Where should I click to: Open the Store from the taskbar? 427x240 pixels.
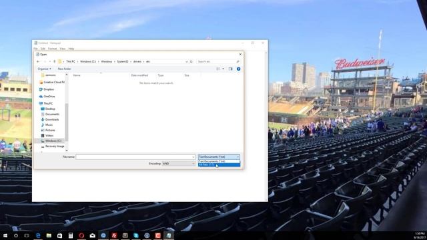click(x=59, y=235)
